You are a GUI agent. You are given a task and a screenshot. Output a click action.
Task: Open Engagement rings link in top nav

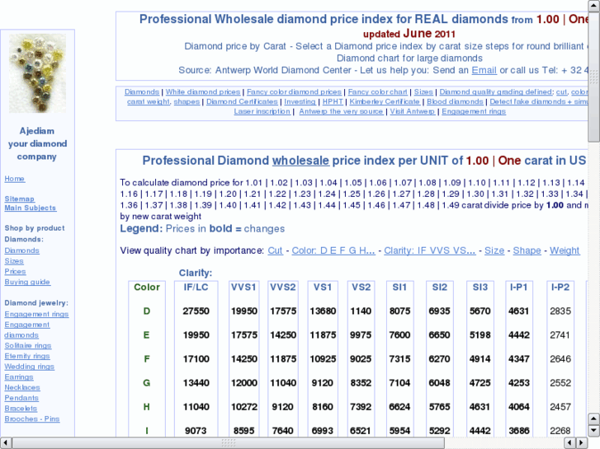[x=474, y=111]
